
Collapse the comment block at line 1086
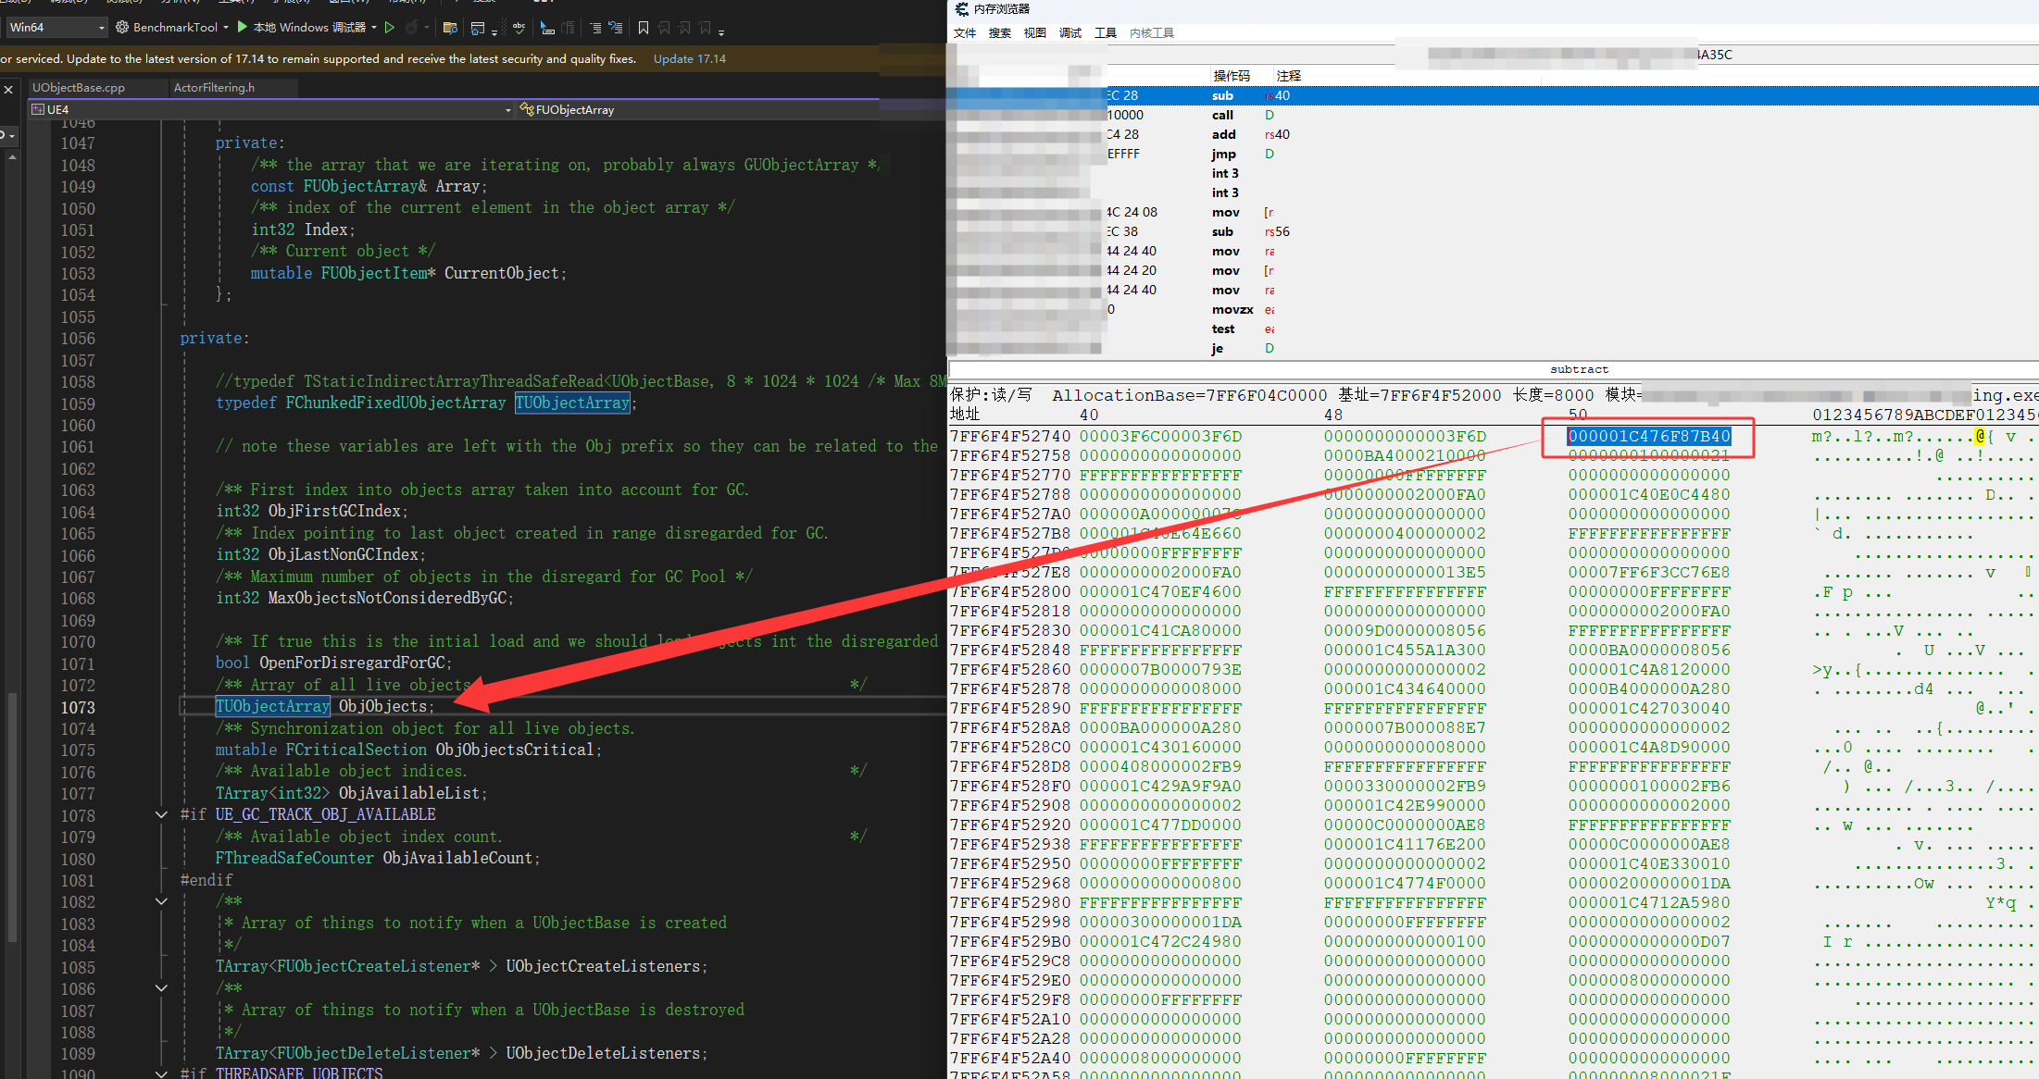(161, 988)
